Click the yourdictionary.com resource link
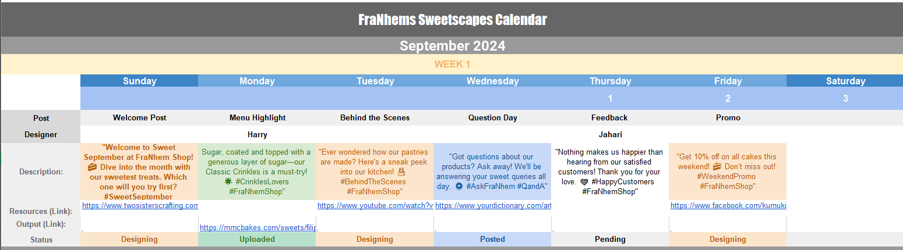This screenshot has height=250, width=903. coord(492,206)
